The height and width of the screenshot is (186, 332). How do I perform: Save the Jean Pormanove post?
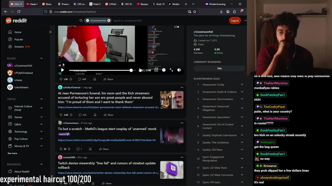pyautogui.click(x=95, y=115)
